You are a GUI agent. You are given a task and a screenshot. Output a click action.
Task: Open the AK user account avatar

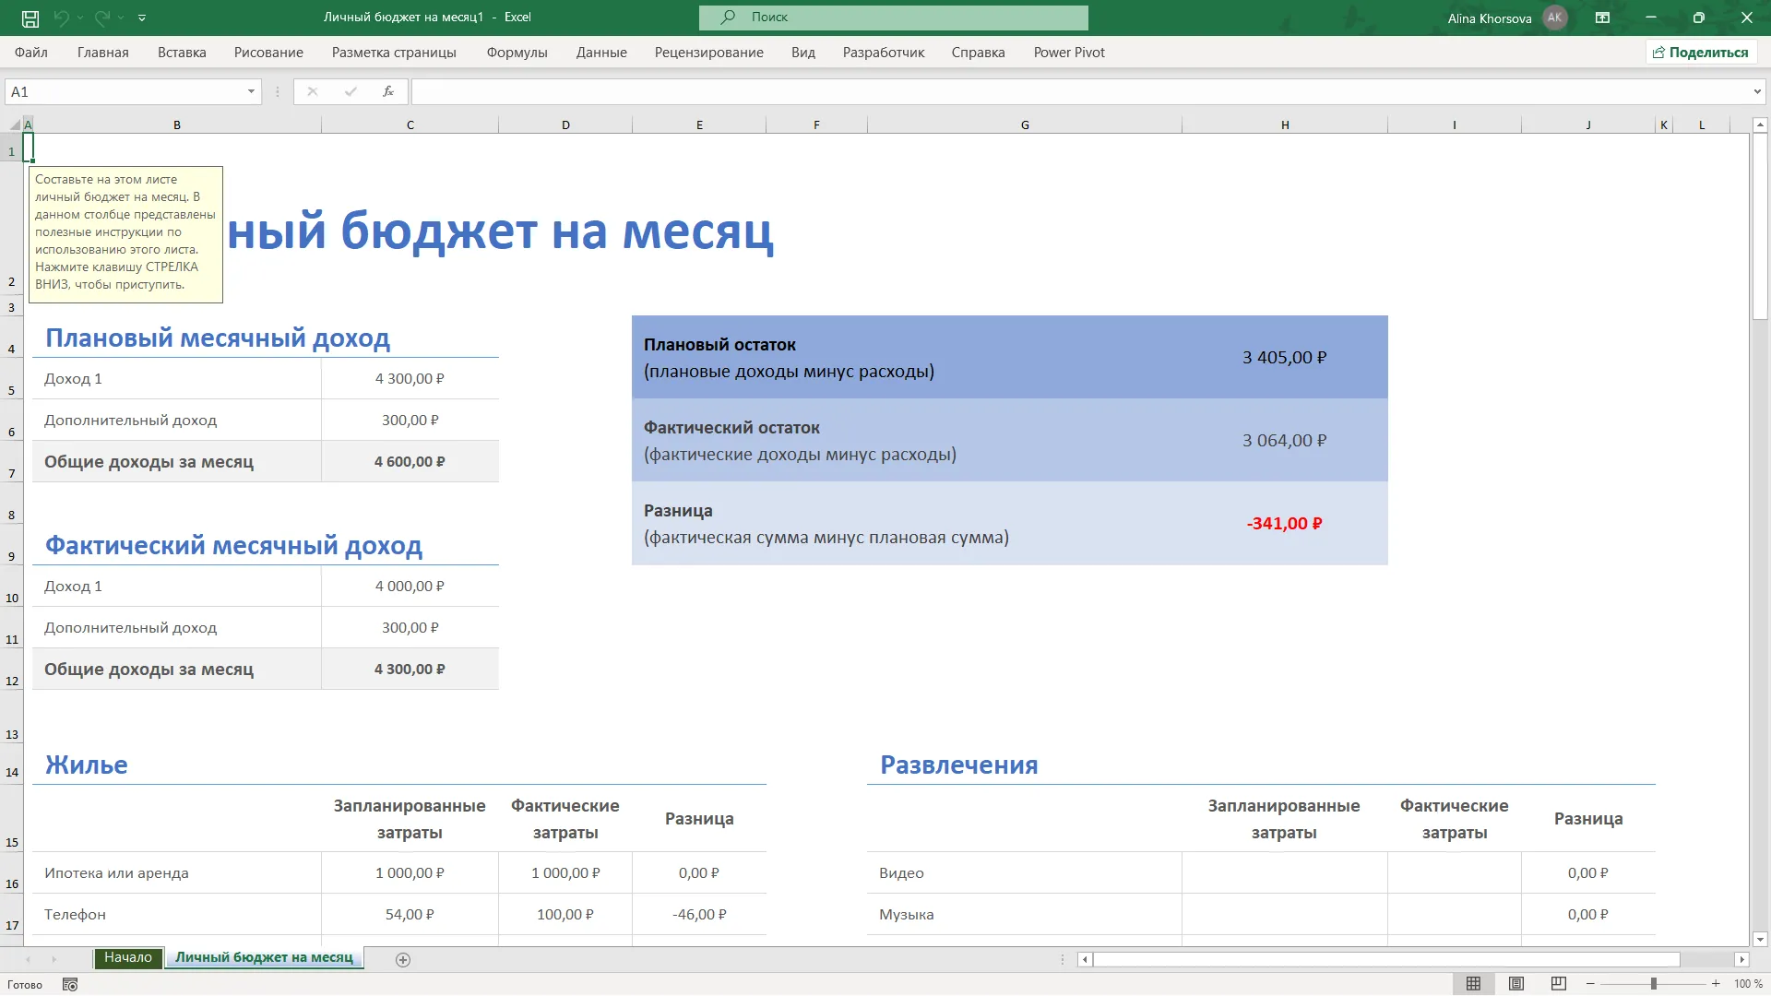1555,18
